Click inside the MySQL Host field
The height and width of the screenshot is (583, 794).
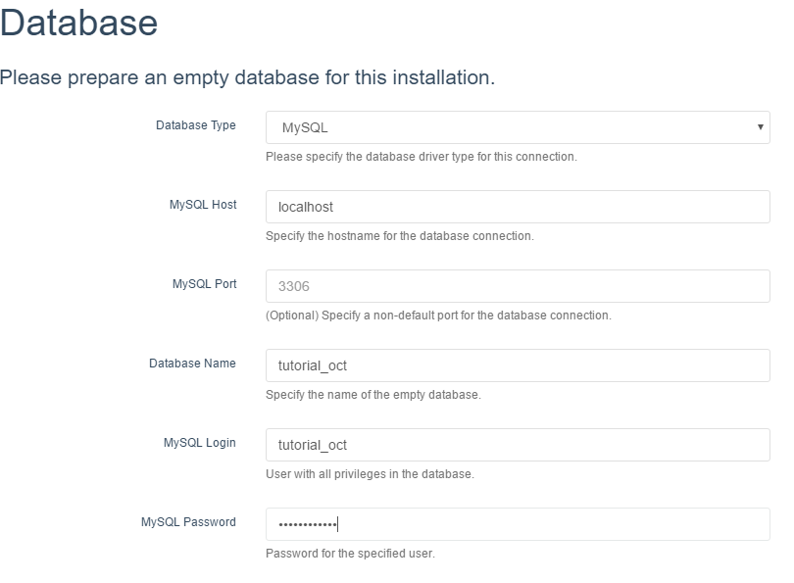tap(515, 206)
